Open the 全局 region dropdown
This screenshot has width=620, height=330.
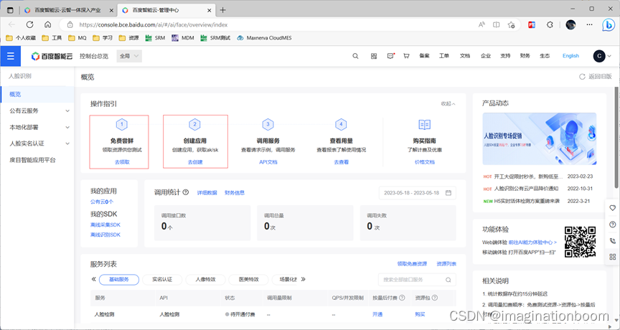(x=129, y=56)
